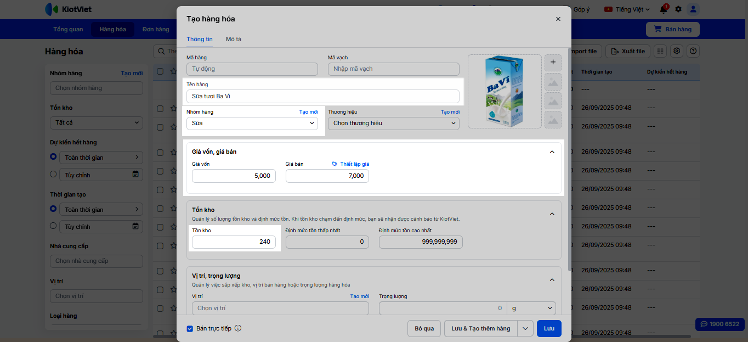Close the Tạo hàng hóa dialog
Image resolution: width=748 pixels, height=342 pixels.
[x=558, y=19]
